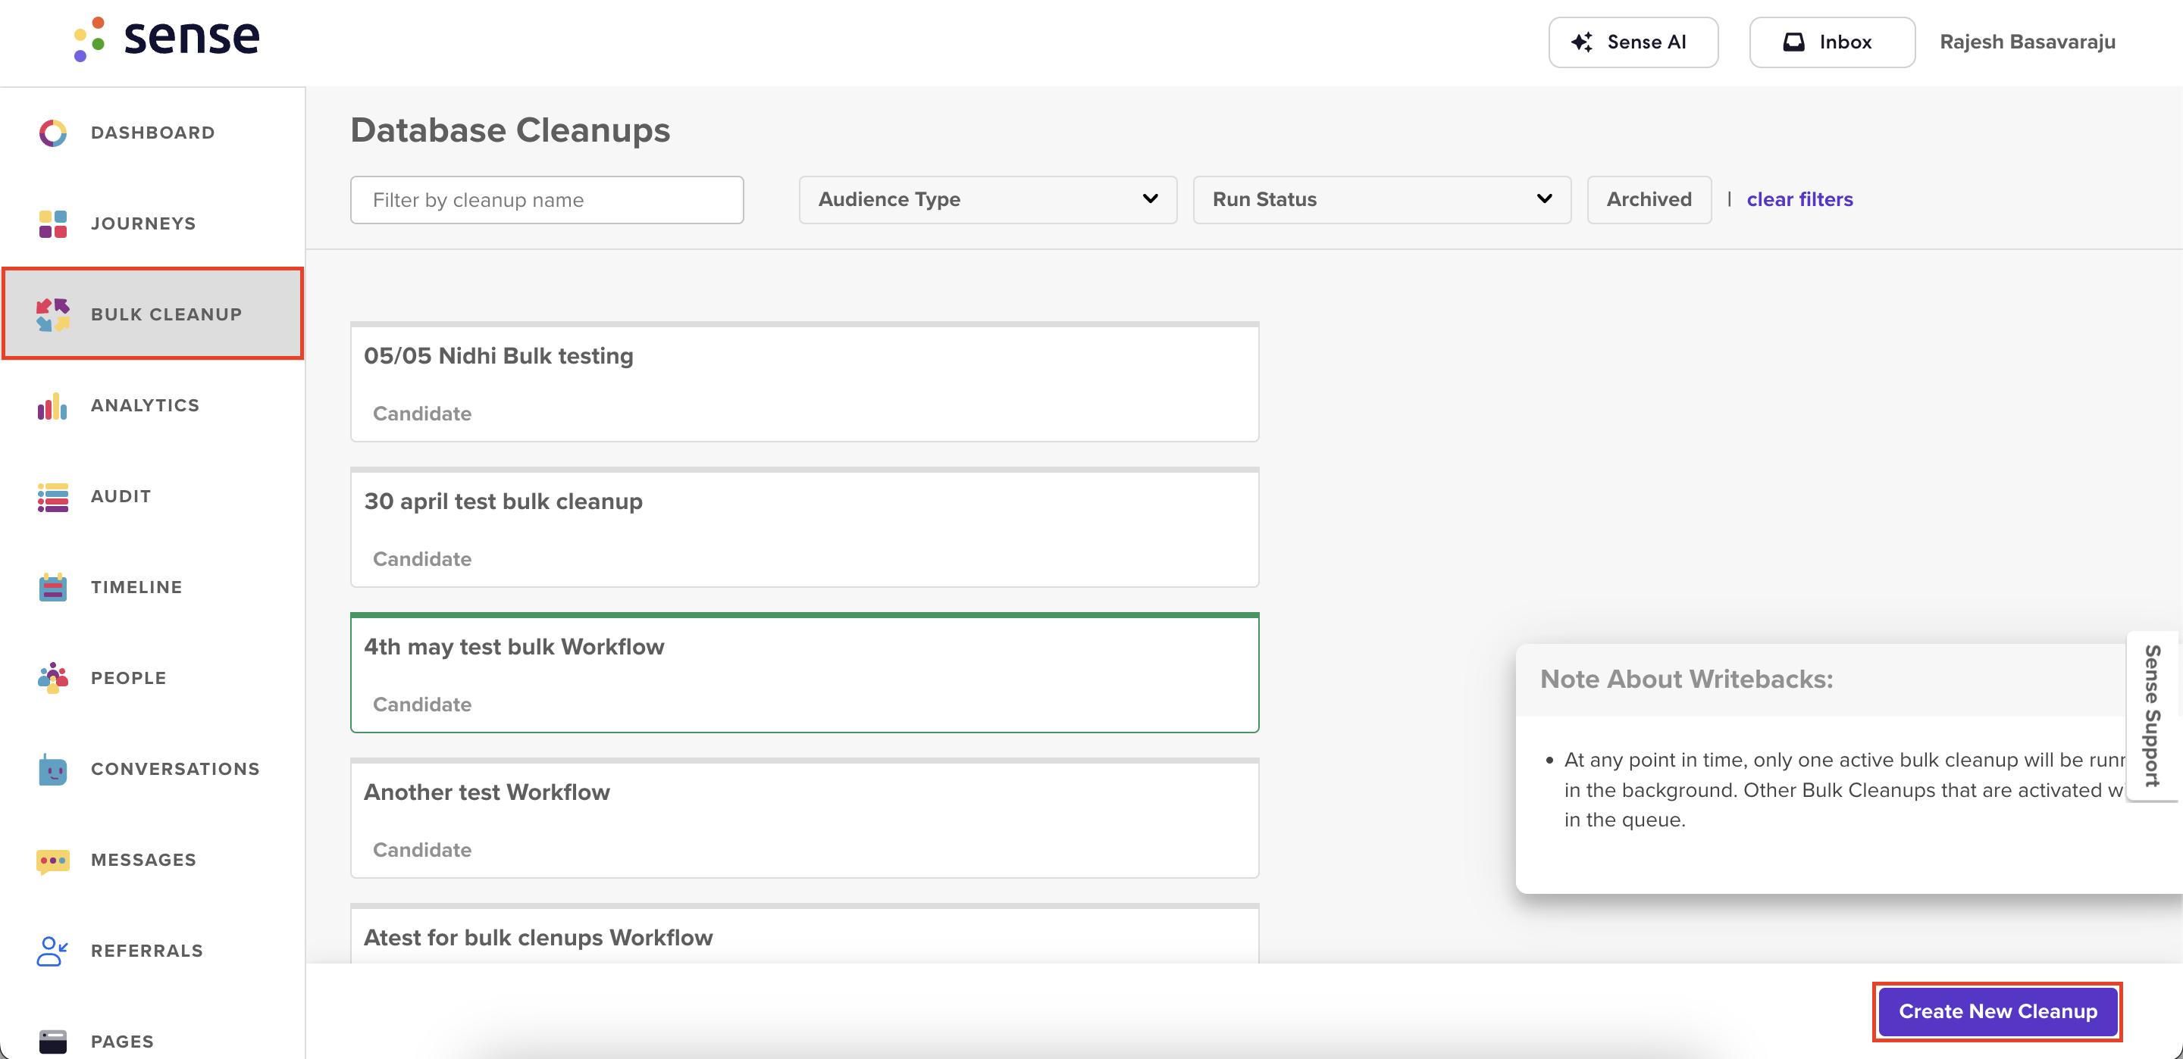This screenshot has height=1059, width=2183.
Task: Open the Sense AI button
Action: (x=1633, y=42)
